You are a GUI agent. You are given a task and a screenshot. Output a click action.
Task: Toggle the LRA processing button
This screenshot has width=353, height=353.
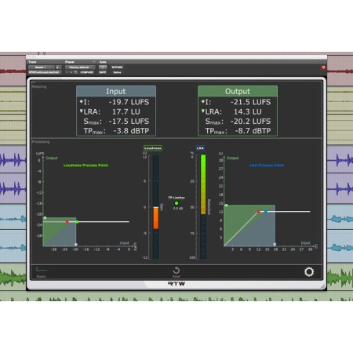click(200, 148)
